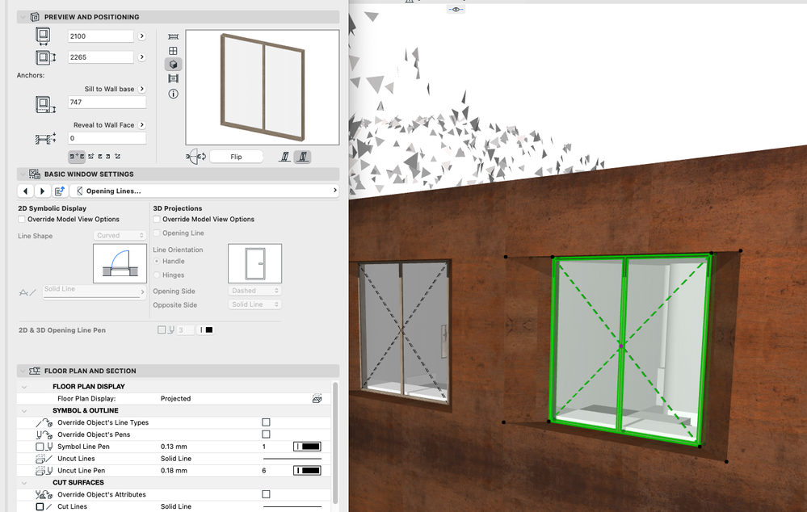807x512 pixels.
Task: Choose the left wall-slant reveal icon
Action: [x=284, y=157]
